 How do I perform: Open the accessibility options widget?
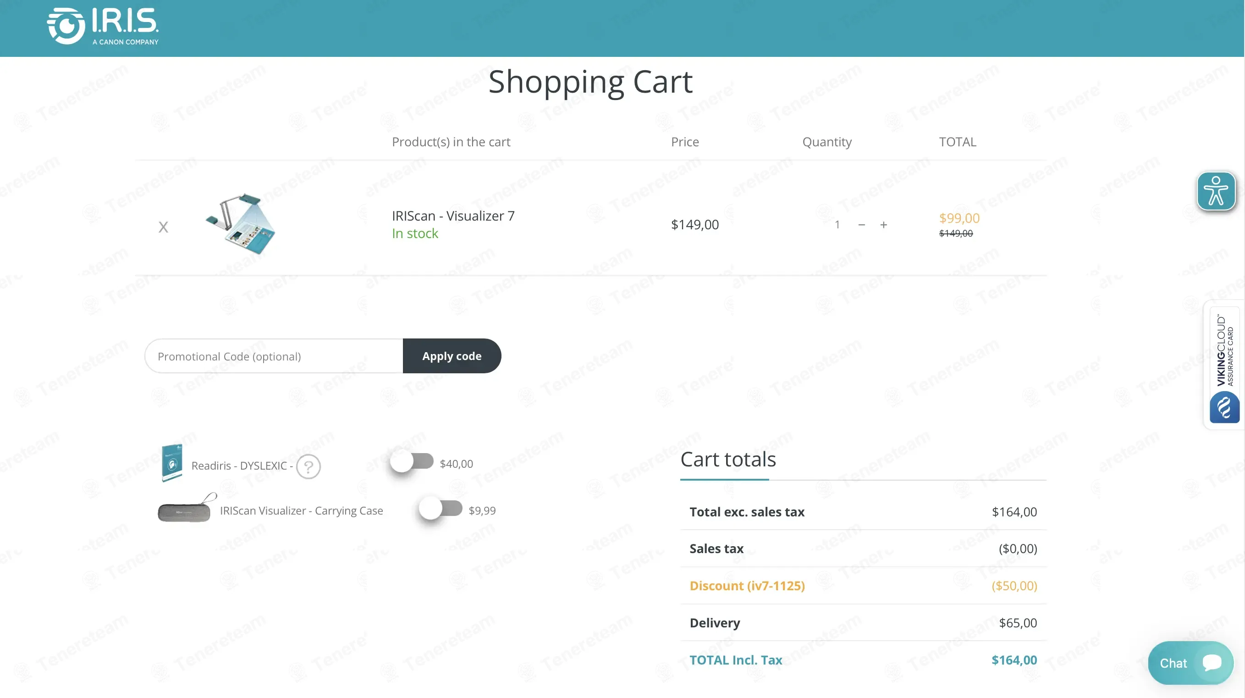click(1216, 191)
